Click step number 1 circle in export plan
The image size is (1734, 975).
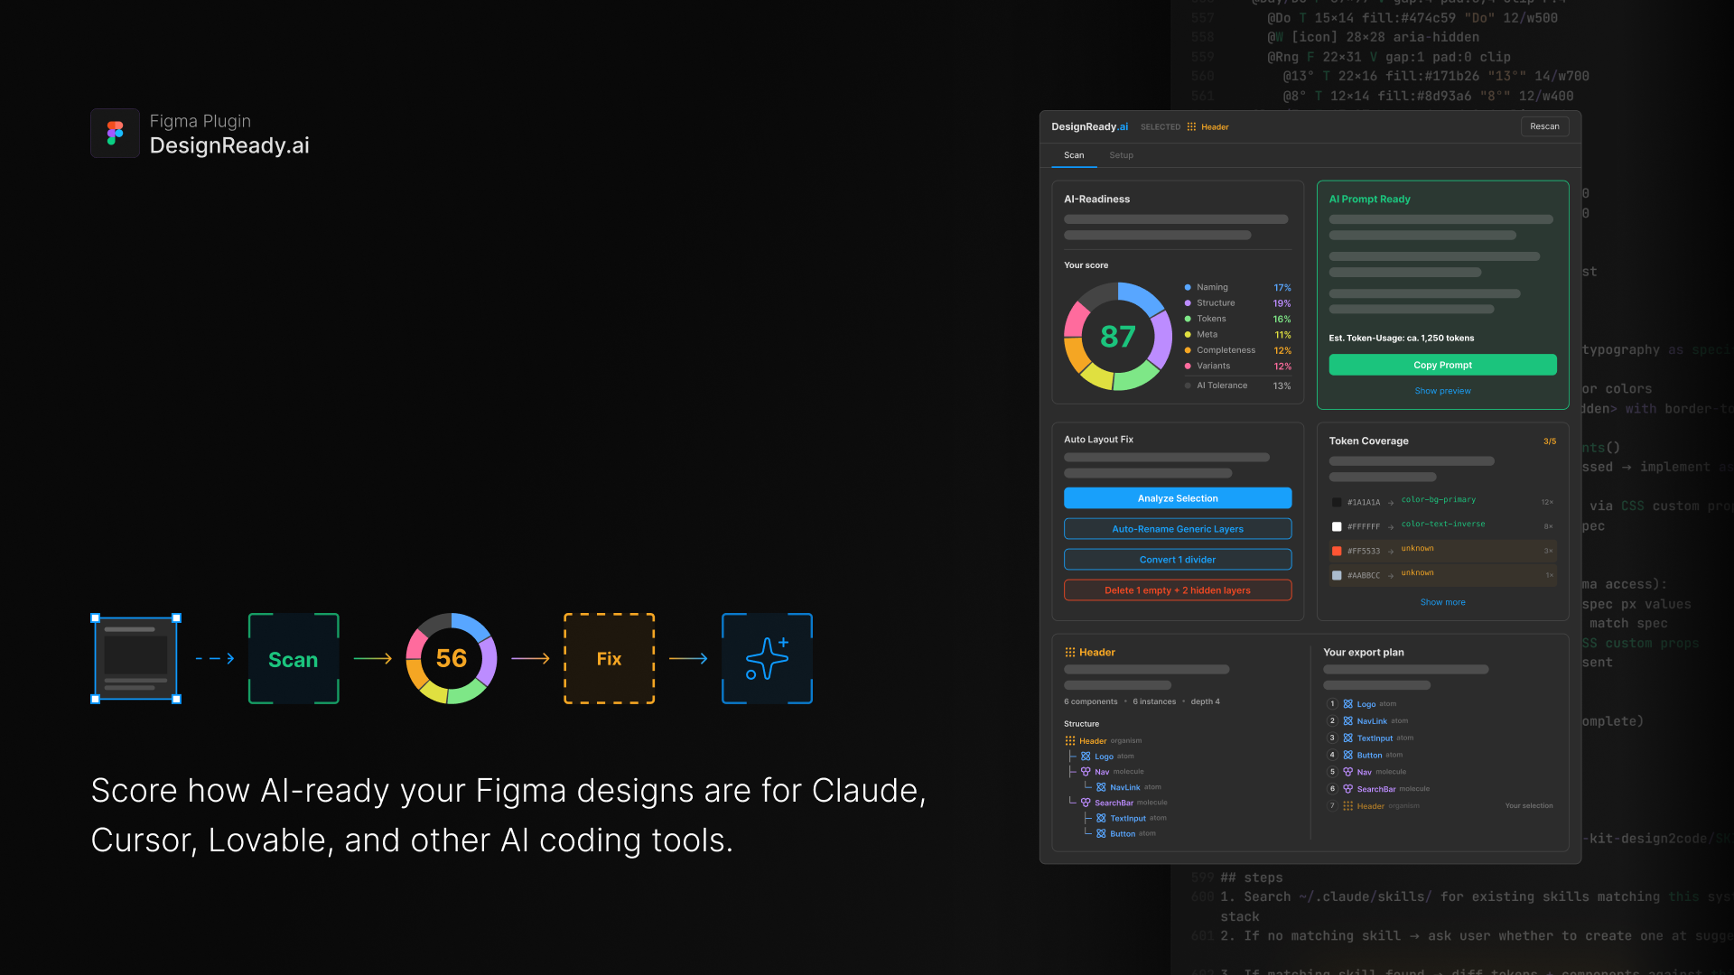point(1331,704)
